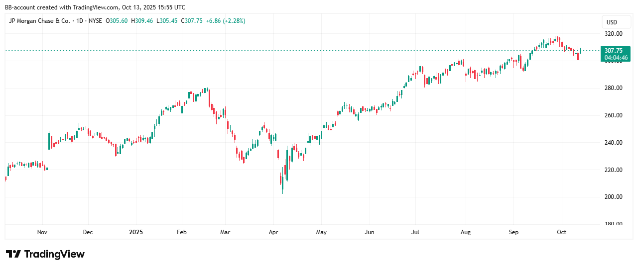Select the Nov label on time axis

pyautogui.click(x=42, y=232)
